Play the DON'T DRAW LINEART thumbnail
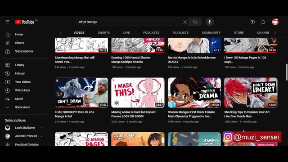 click(251, 93)
